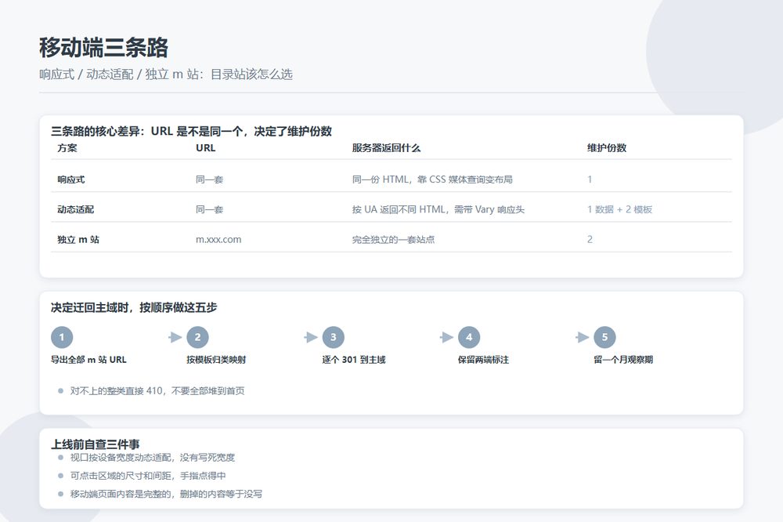Screen dimensions: 783x522
Task: Click the m.xxx.com cell
Action: click(218, 240)
